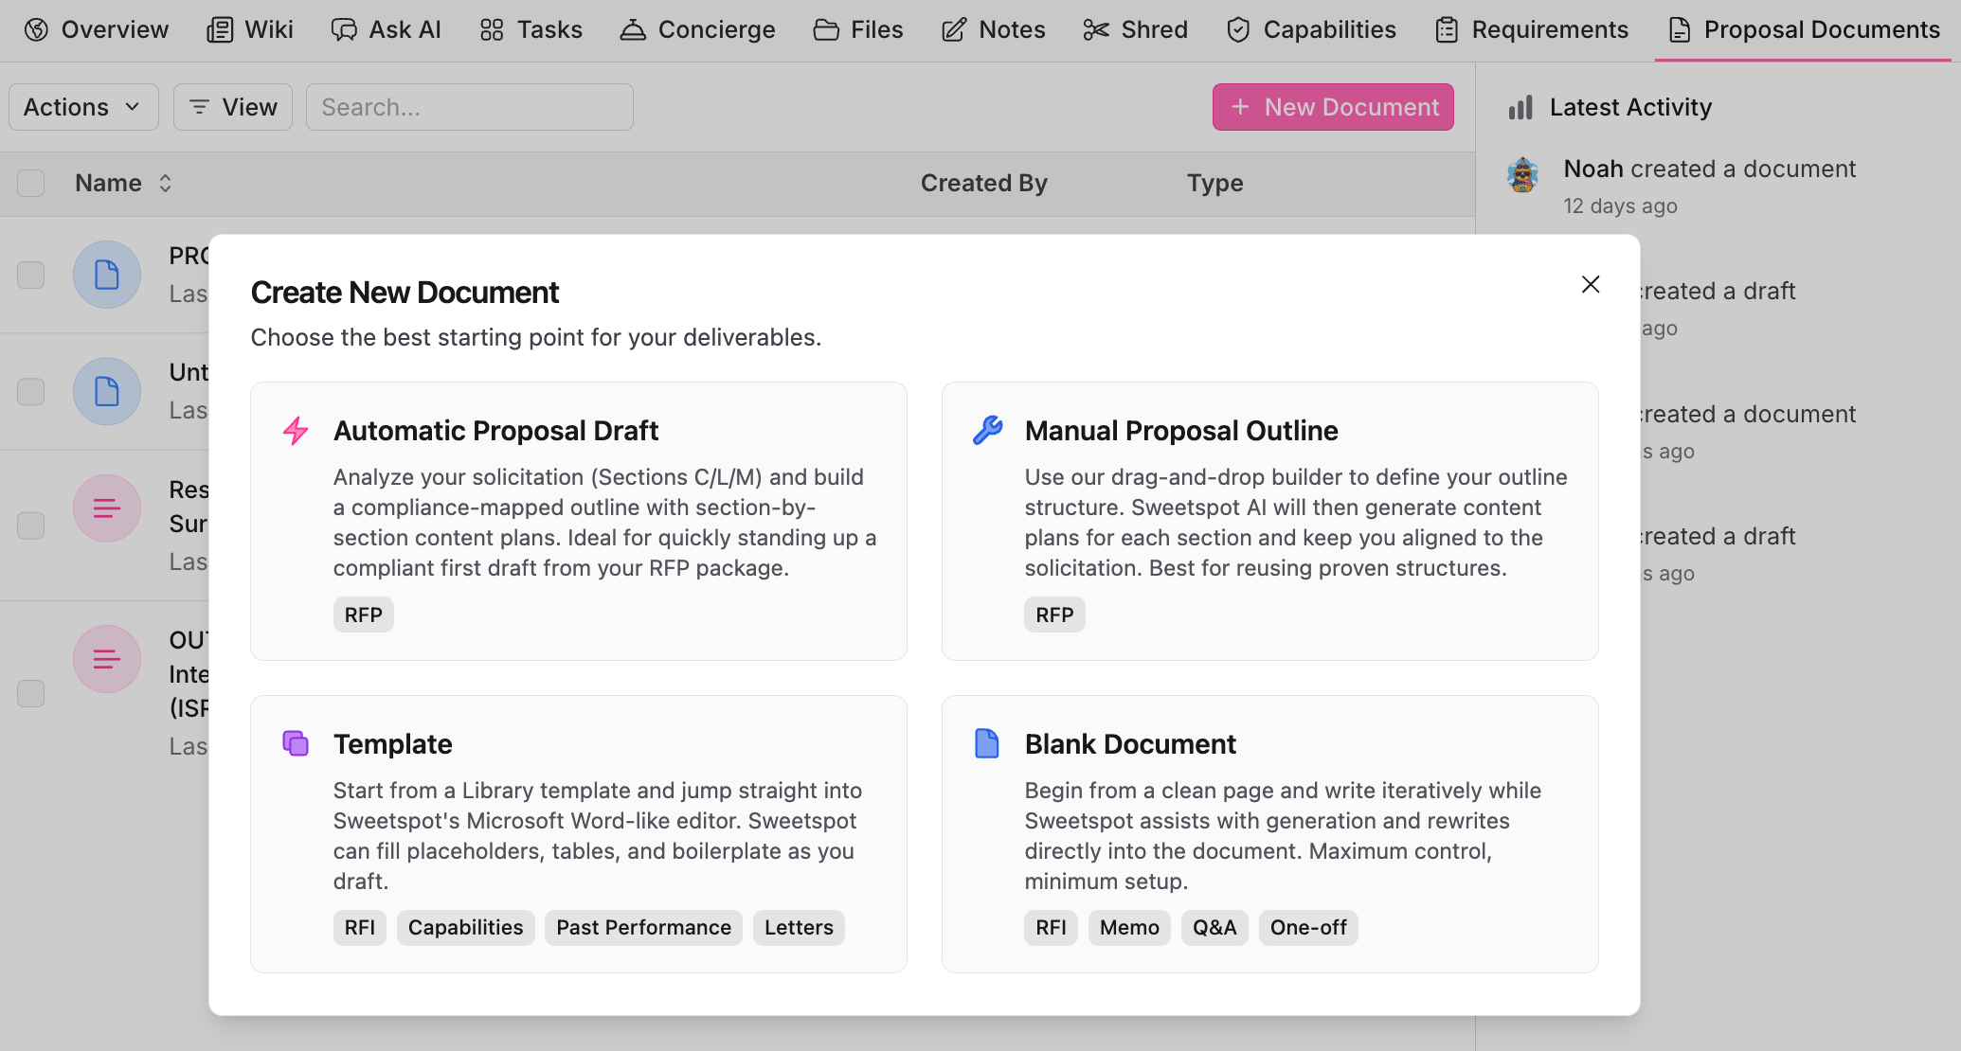Toggle the select-all checkbox beside Name
The width and height of the screenshot is (1961, 1051).
coord(31,183)
